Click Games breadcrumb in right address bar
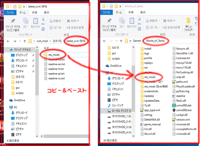201x146 pixels. pyautogui.click(x=137, y=41)
